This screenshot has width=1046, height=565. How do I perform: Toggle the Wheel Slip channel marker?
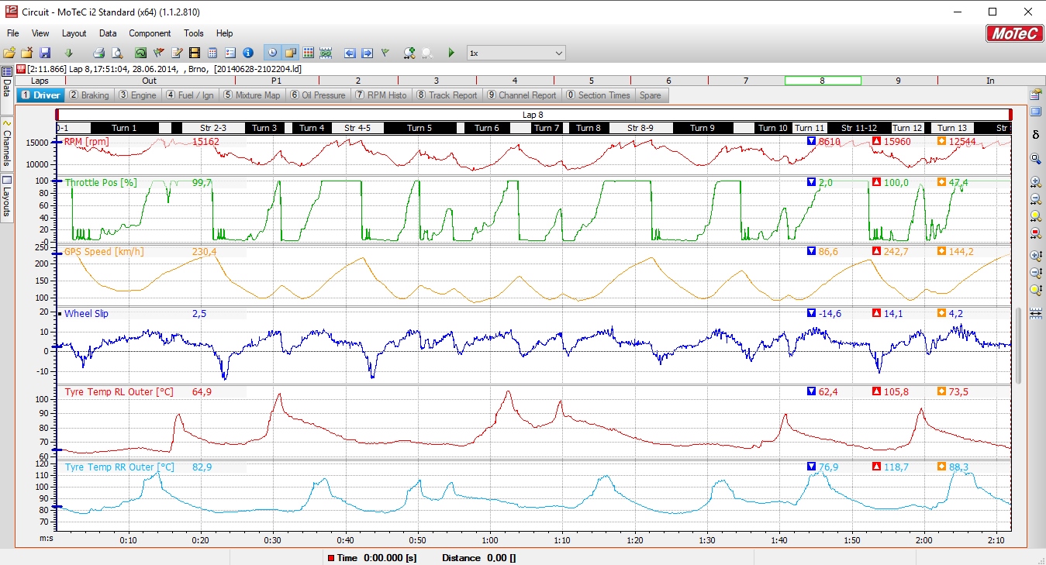point(60,314)
